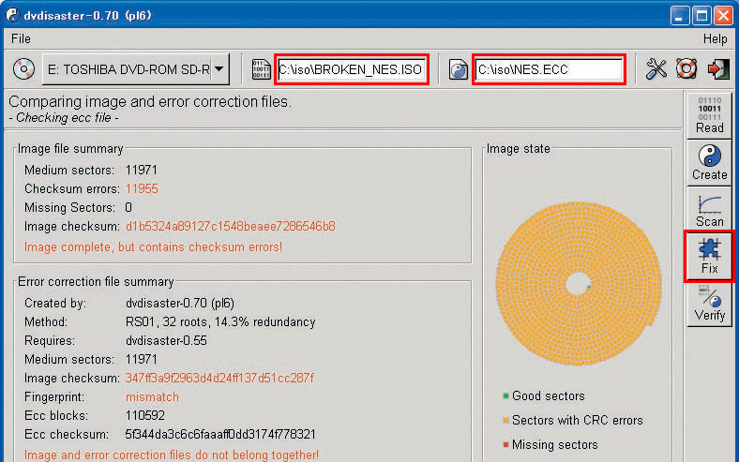Click the ecc image checksum 347ff3a9f2963d4d24ff137d51cc287f
739x462 pixels.
tap(219, 379)
